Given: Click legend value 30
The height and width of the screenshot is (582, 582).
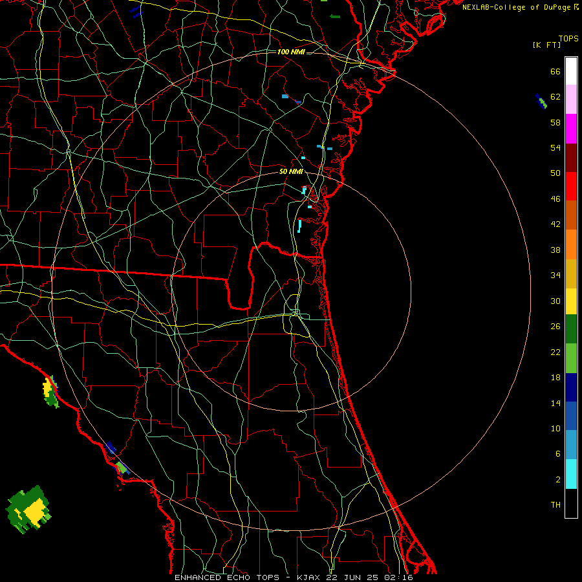Looking at the screenshot, I should click(555, 301).
